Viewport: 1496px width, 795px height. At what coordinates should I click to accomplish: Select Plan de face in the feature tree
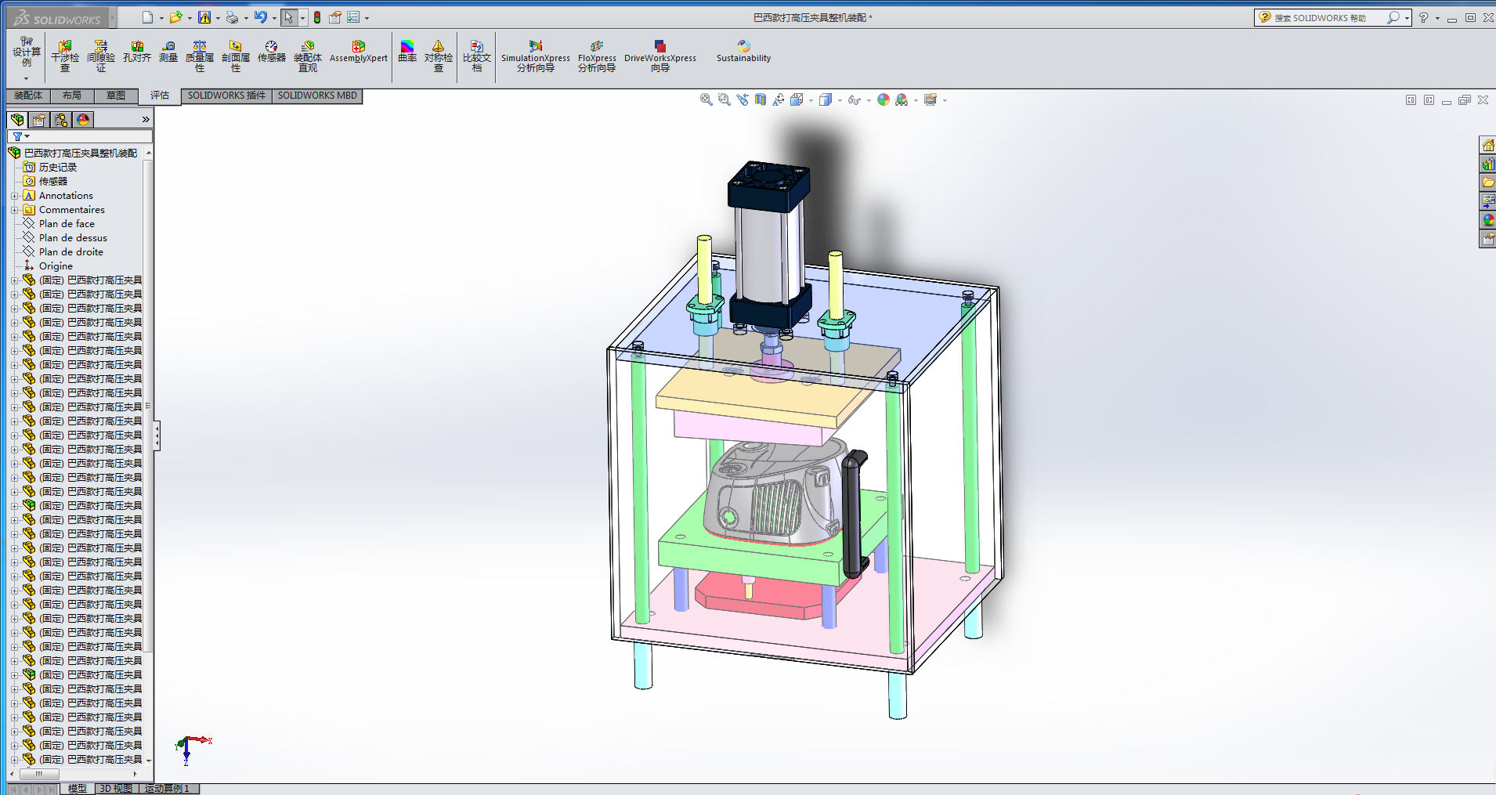click(67, 224)
